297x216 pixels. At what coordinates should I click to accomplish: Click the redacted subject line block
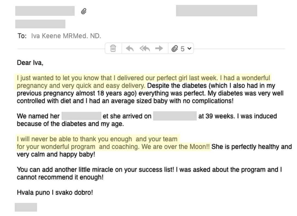(40, 24)
